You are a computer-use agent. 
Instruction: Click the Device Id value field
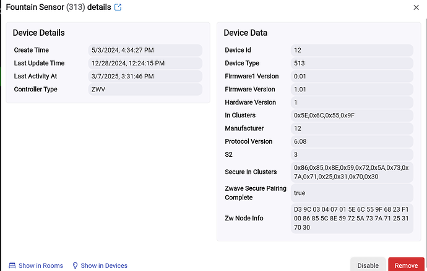tap(352, 50)
